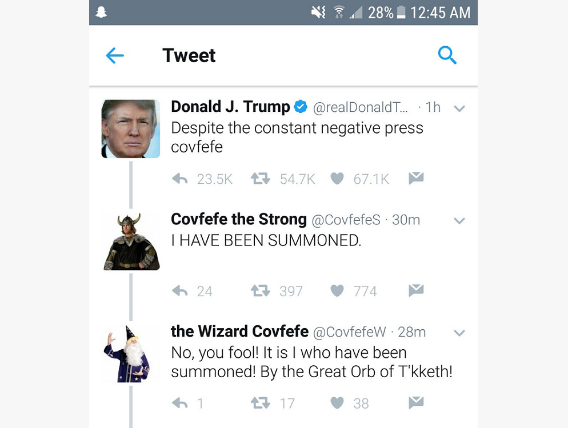View Covfefe the Strong's viking avatar
The image size is (568, 428).
tap(131, 241)
